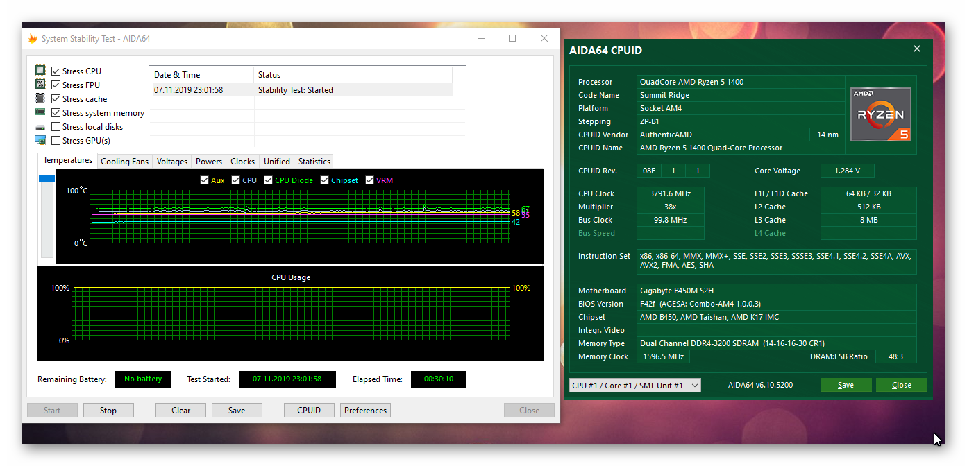Click the Clear button
This screenshot has height=466, width=967.
click(181, 410)
